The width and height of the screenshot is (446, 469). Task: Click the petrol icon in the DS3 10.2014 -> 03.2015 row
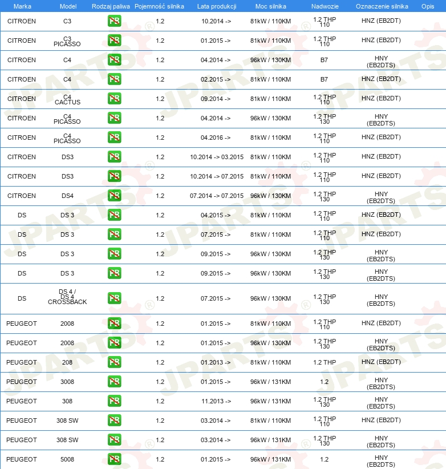pyautogui.click(x=115, y=157)
